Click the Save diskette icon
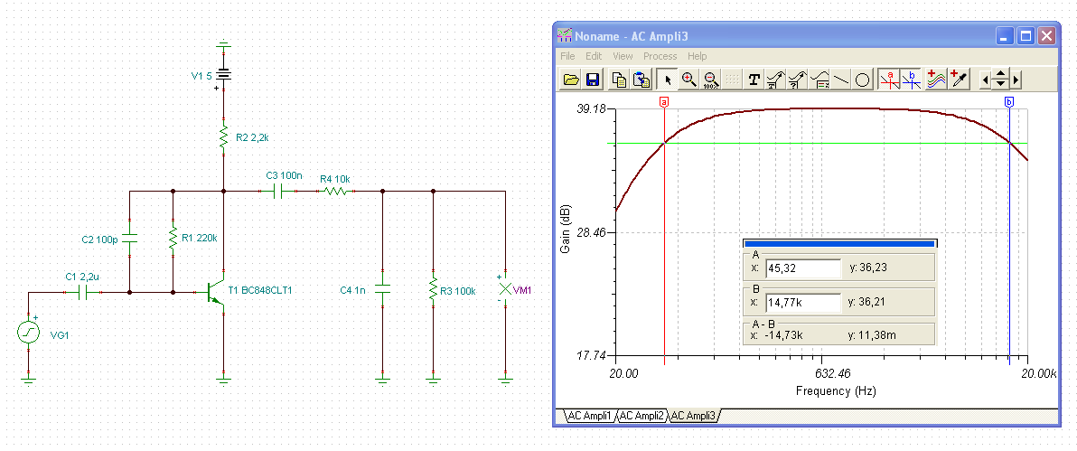Viewport: 1077px width, 451px height. [593, 80]
